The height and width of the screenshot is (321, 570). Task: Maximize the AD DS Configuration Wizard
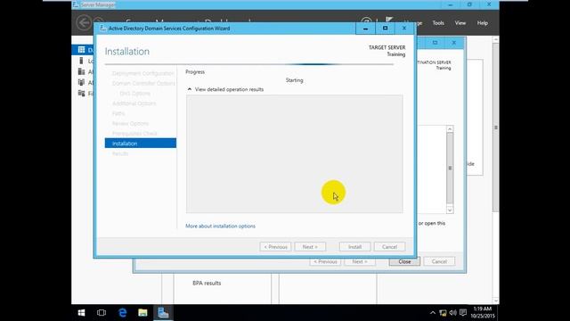tap(385, 29)
